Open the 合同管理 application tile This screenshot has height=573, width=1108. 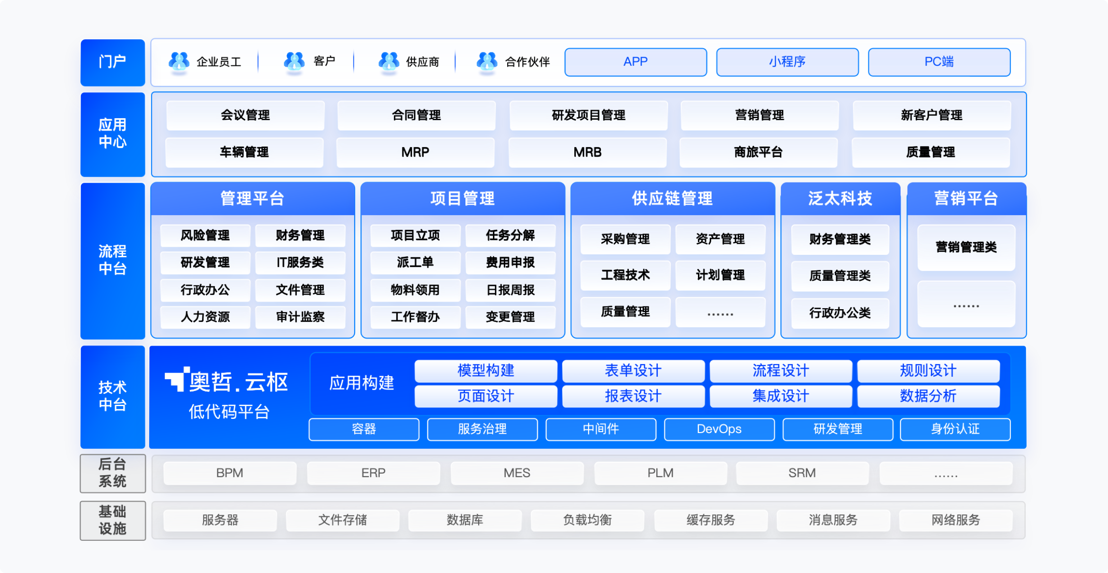coord(416,115)
